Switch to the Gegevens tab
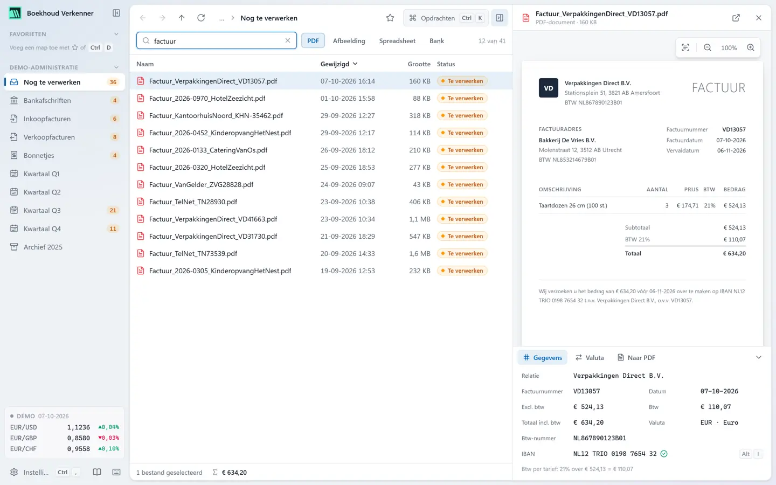 [x=543, y=357]
